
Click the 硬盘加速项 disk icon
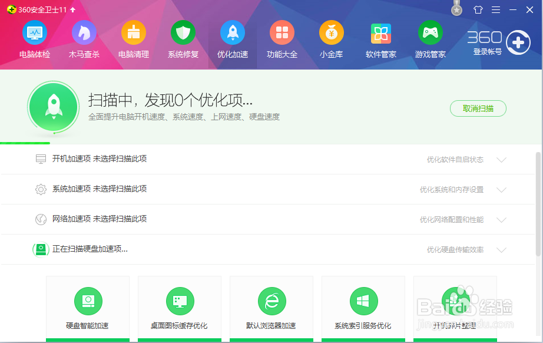click(41, 249)
